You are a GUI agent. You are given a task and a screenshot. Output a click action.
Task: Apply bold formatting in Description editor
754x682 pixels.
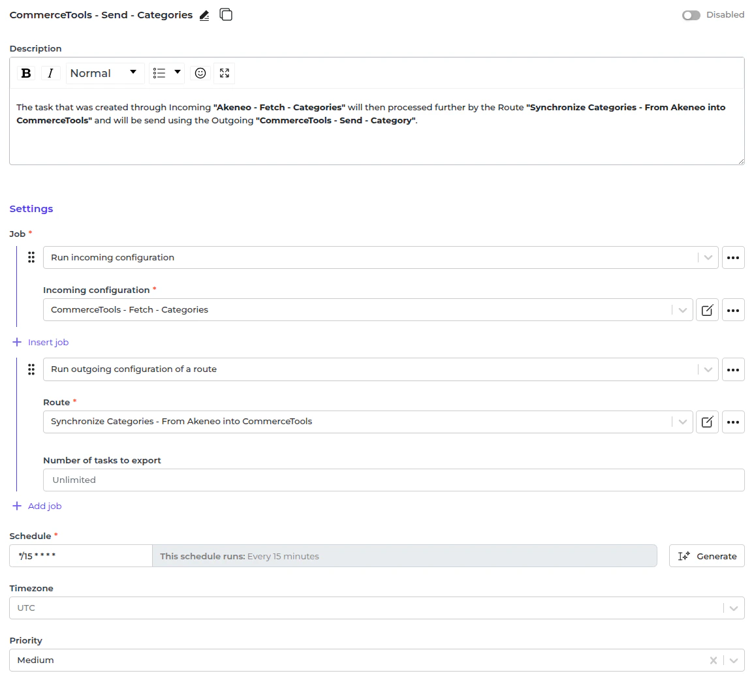click(x=26, y=73)
